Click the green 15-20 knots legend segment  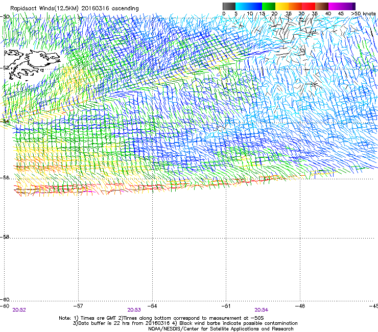[269, 6]
